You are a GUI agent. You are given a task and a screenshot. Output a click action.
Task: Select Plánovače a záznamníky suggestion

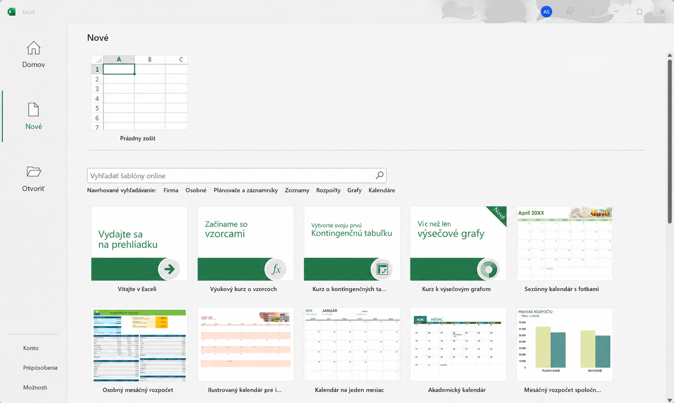246,190
